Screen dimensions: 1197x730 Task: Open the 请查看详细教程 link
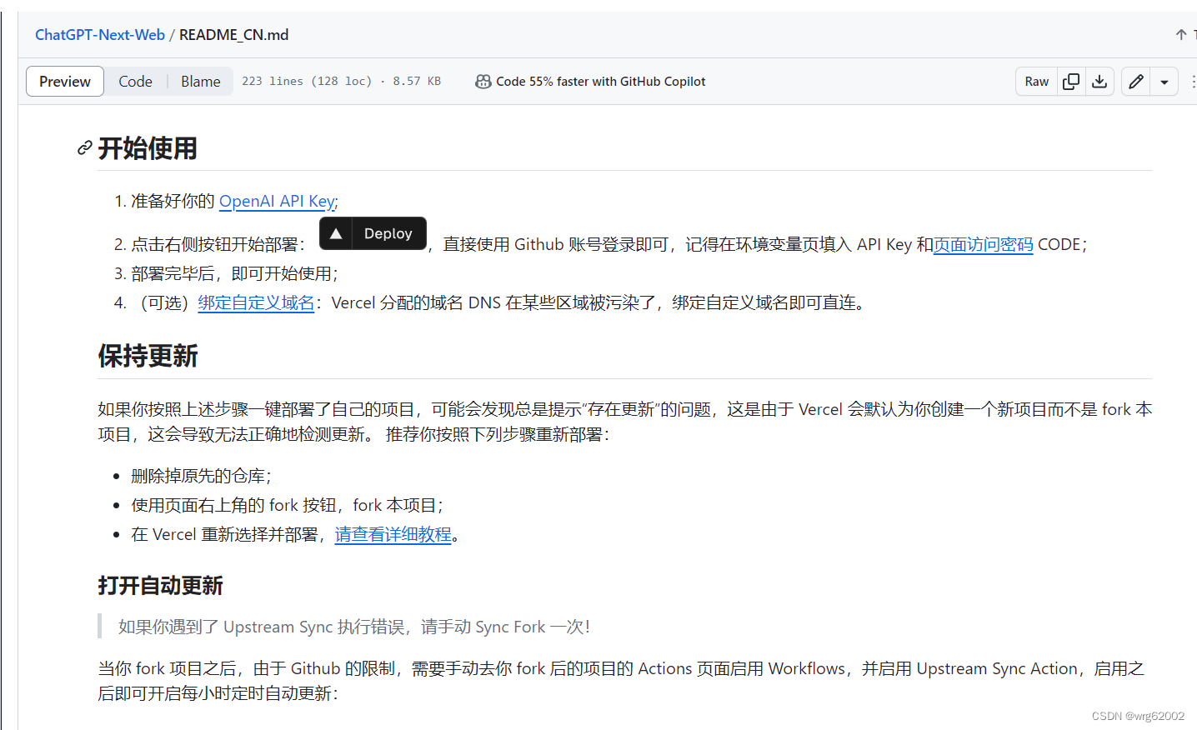coord(393,534)
